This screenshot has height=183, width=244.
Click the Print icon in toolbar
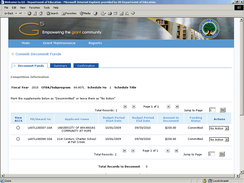click(110, 13)
